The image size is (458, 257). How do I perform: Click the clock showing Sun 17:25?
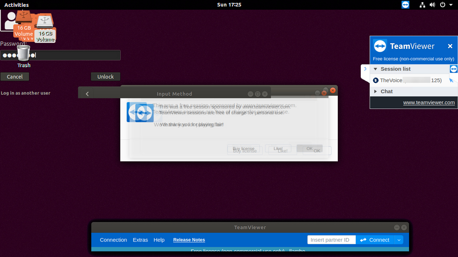tap(229, 5)
